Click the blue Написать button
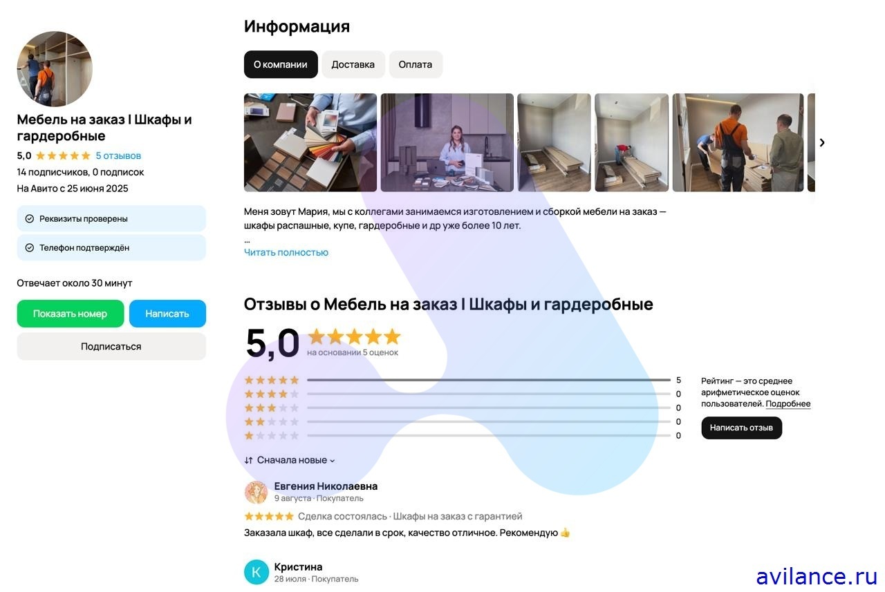 coord(167,314)
